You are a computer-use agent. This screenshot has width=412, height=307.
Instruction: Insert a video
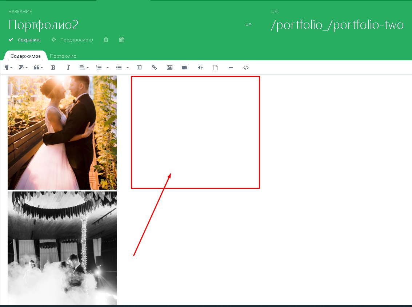(x=185, y=68)
